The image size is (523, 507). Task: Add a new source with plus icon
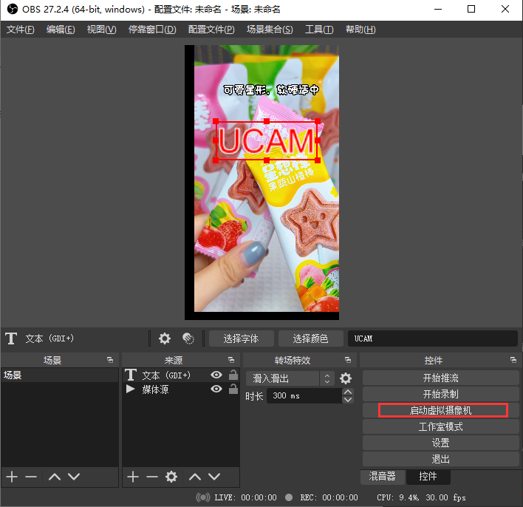[133, 477]
